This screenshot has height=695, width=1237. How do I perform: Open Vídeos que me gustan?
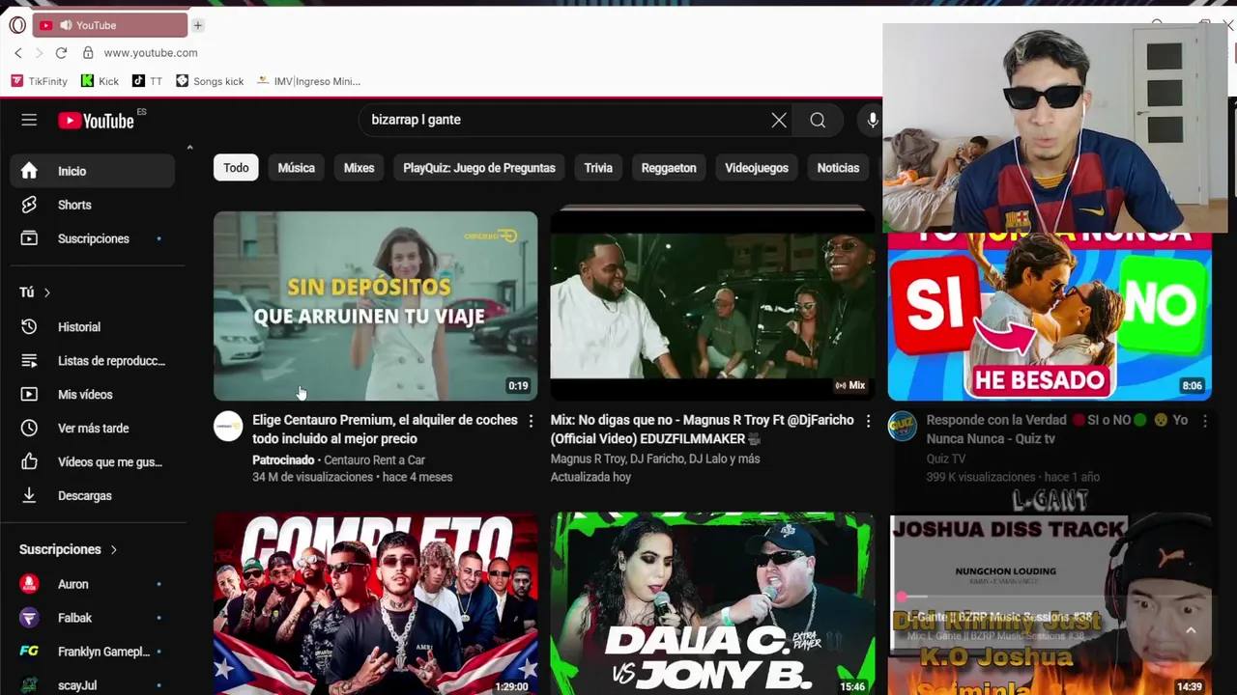click(x=93, y=462)
